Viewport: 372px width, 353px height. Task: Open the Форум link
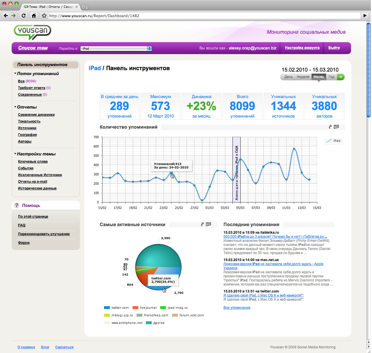coord(24,243)
